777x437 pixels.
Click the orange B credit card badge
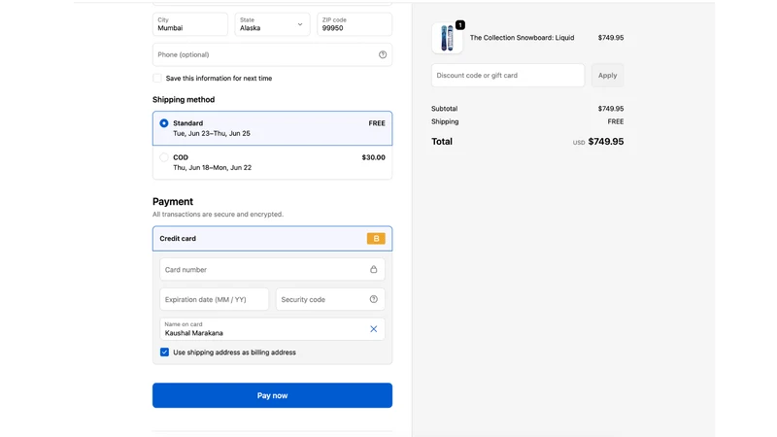point(376,239)
